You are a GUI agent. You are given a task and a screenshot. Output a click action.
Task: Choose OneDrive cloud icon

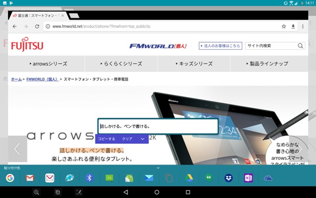[x=268, y=178]
